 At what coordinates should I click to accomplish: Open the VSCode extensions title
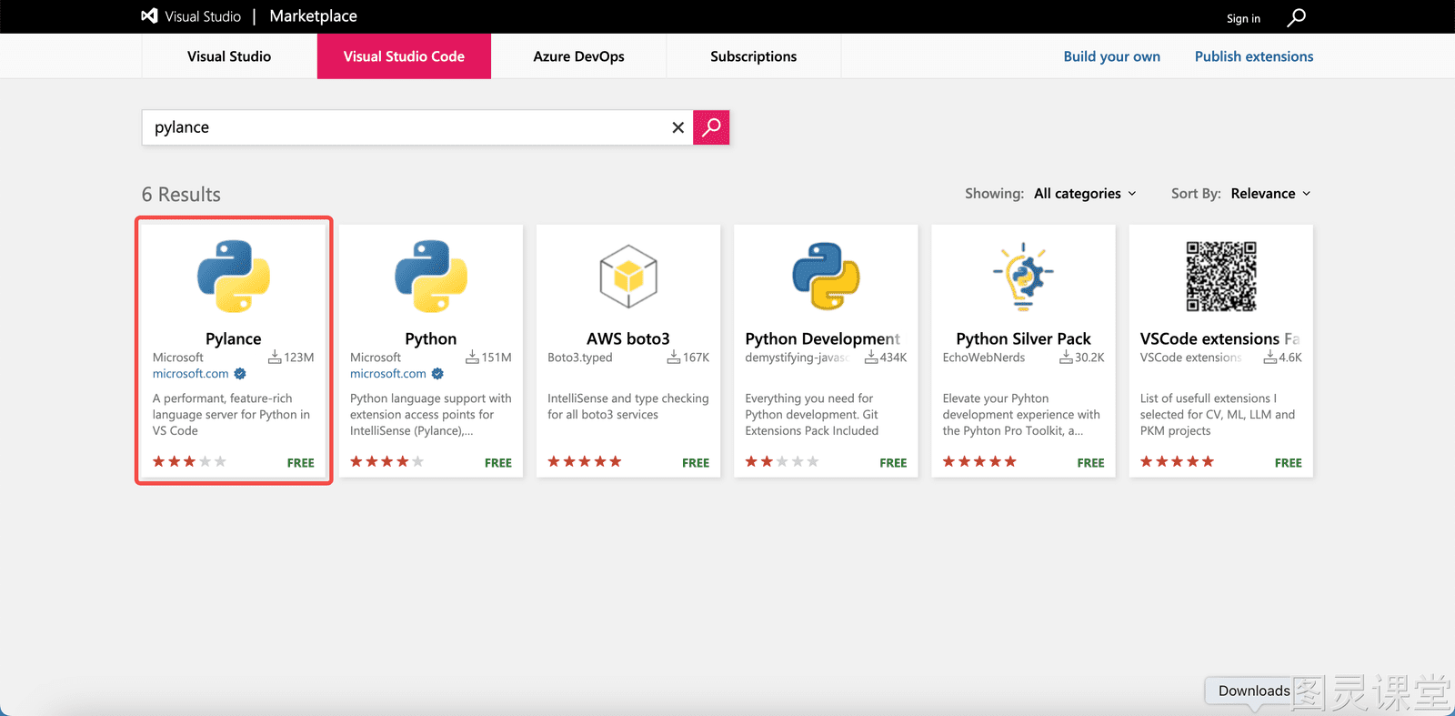click(1219, 339)
